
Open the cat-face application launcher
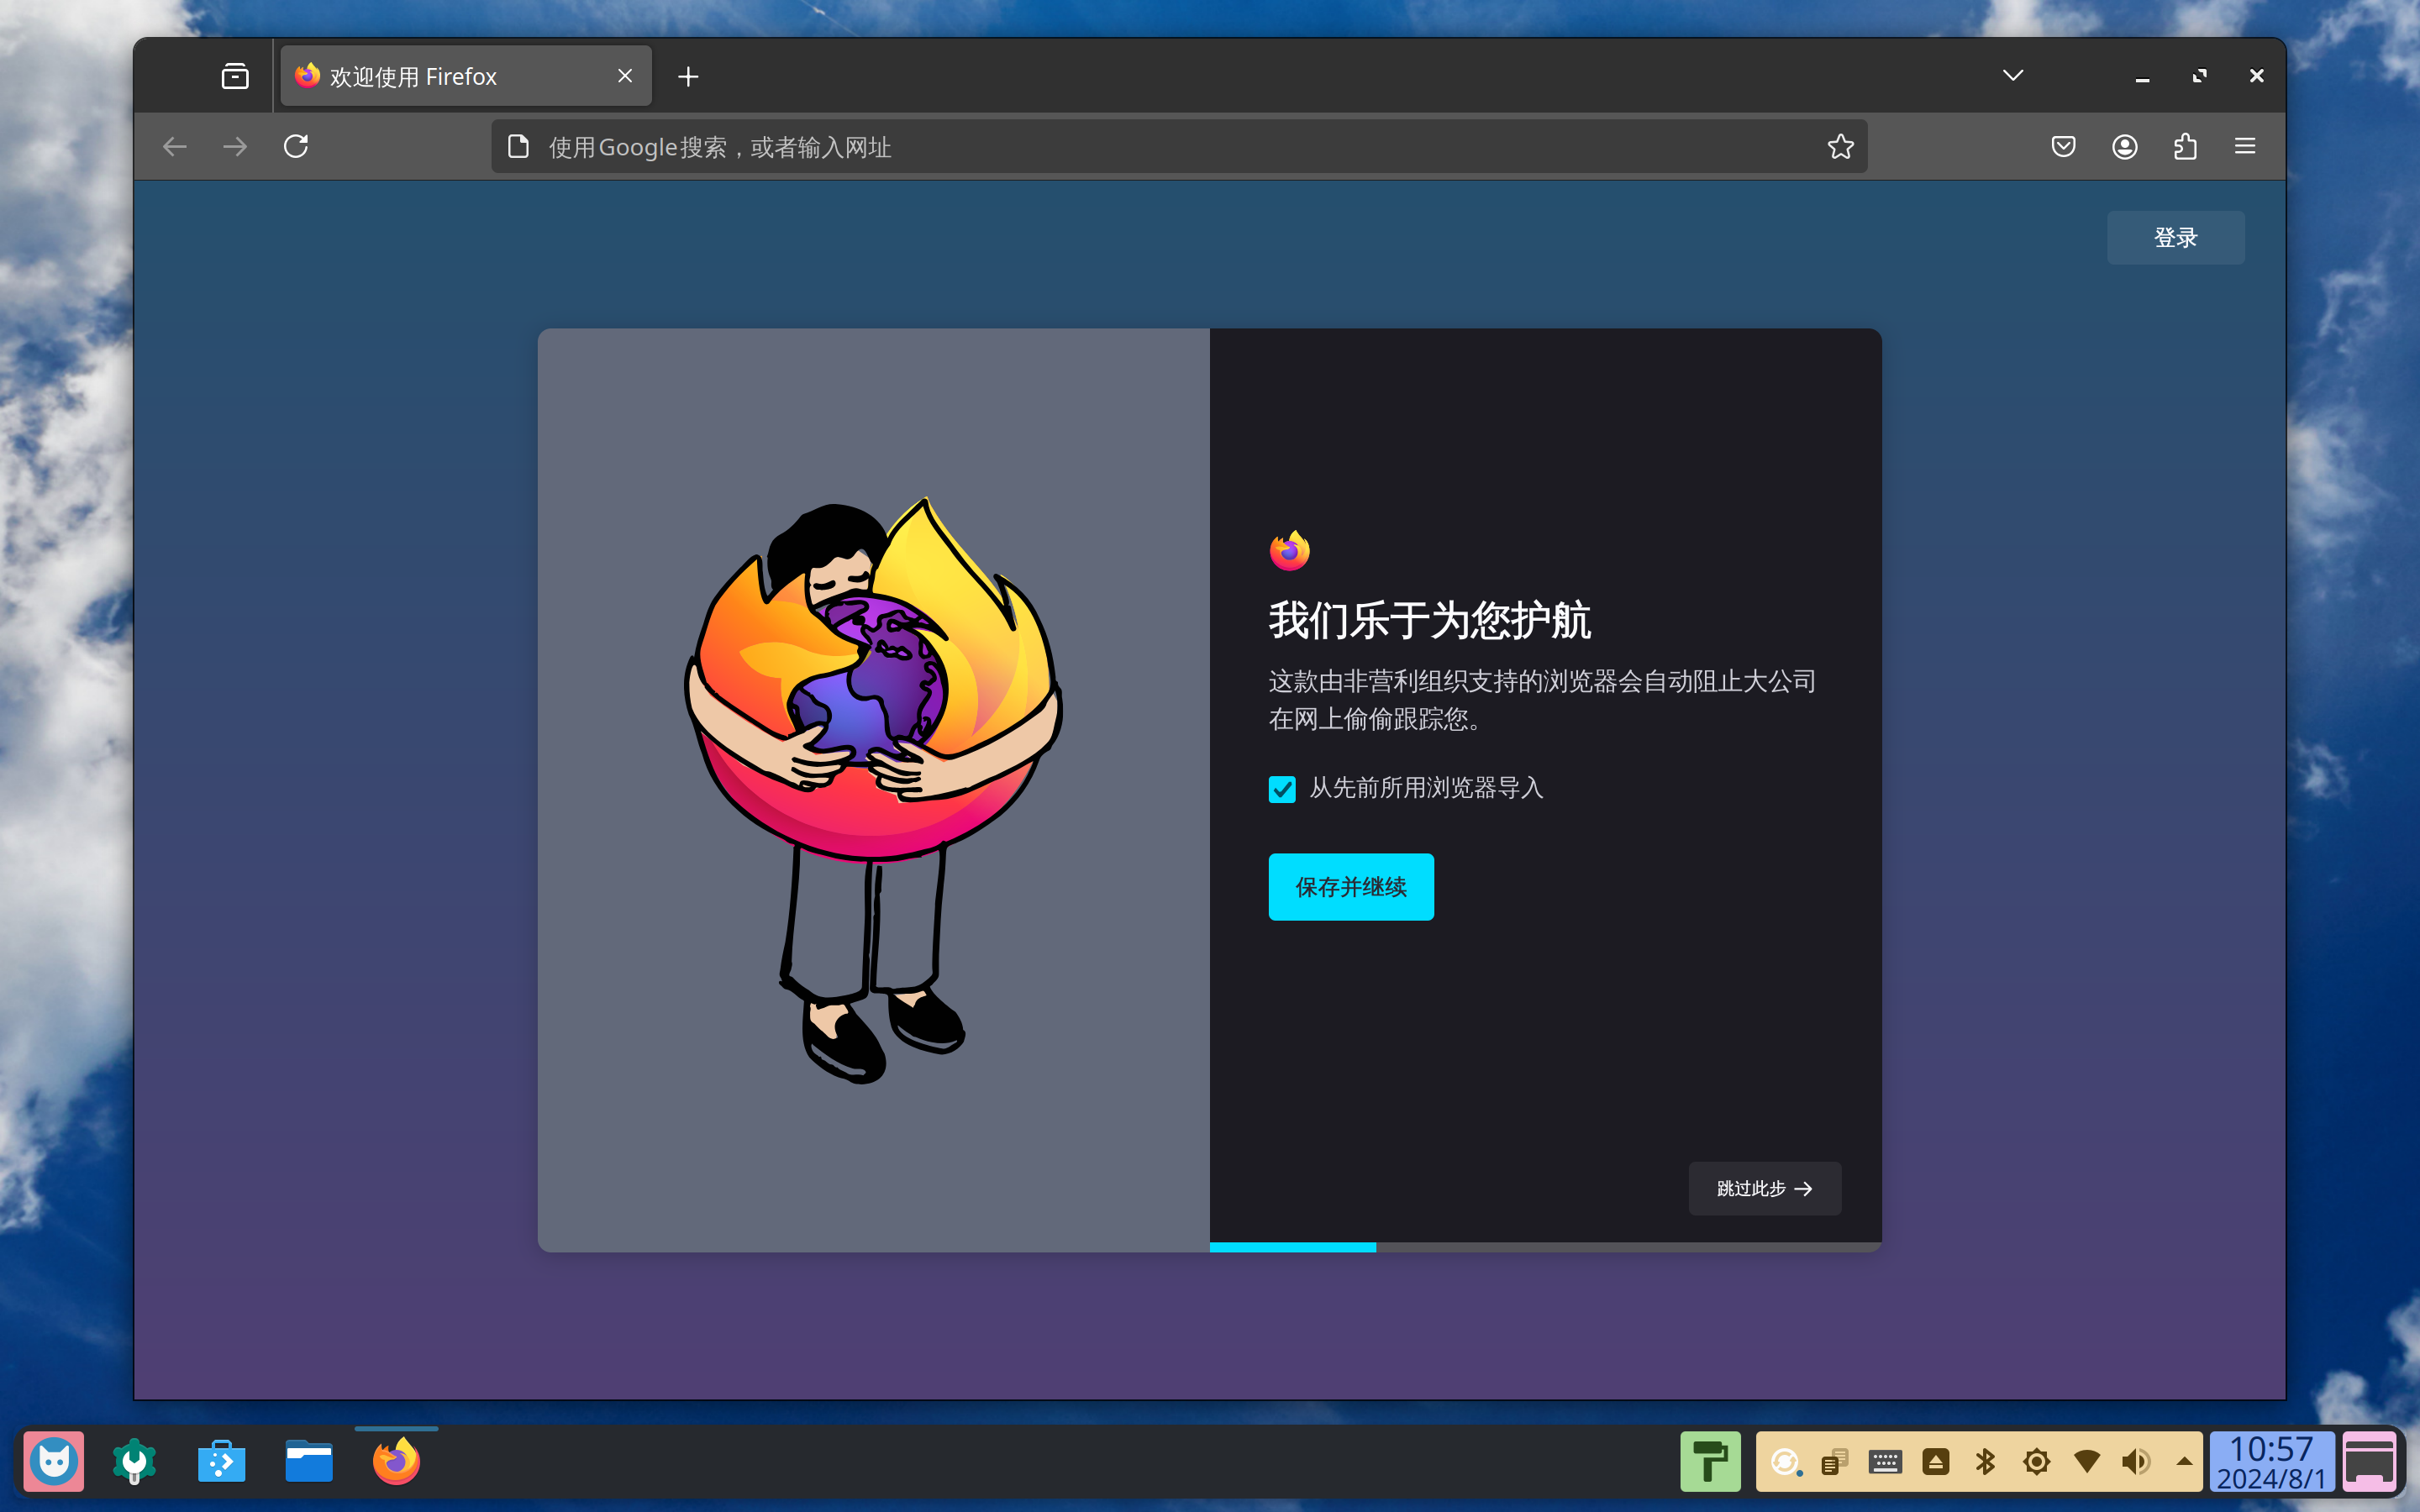coord(54,1462)
